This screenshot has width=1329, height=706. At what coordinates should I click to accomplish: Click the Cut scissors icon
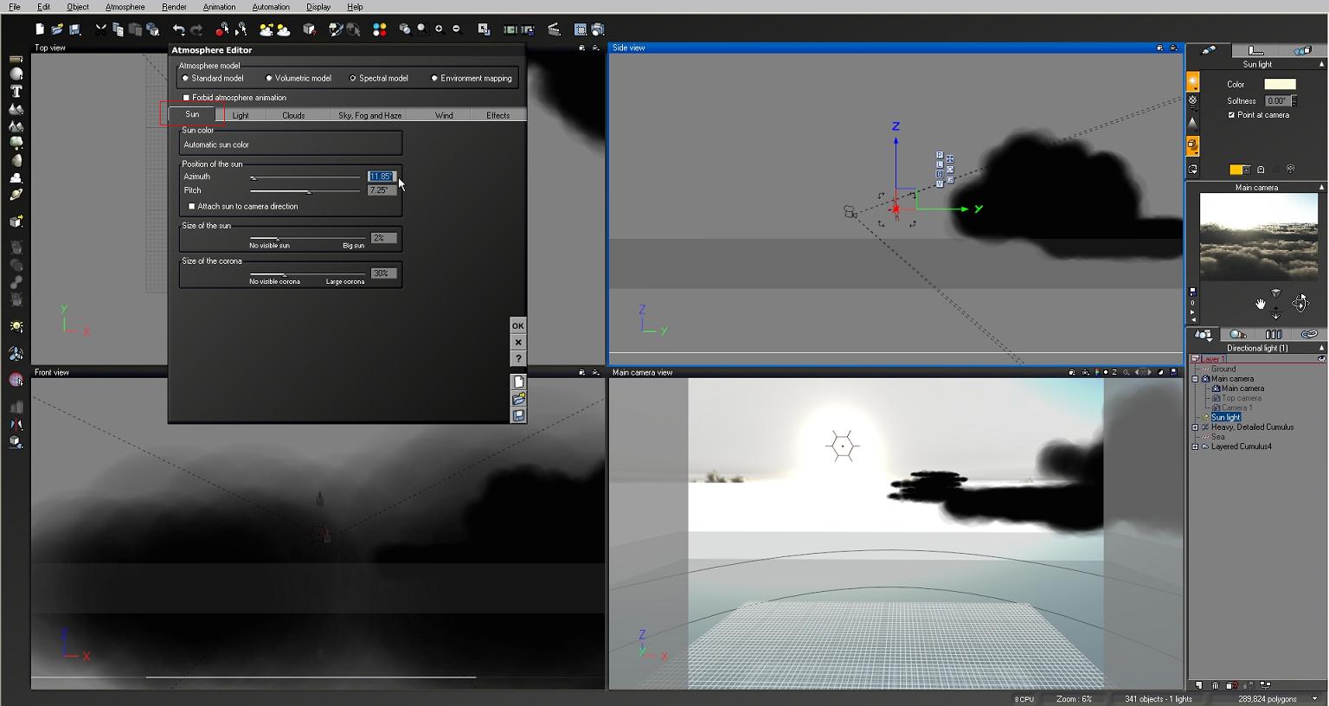(x=101, y=29)
